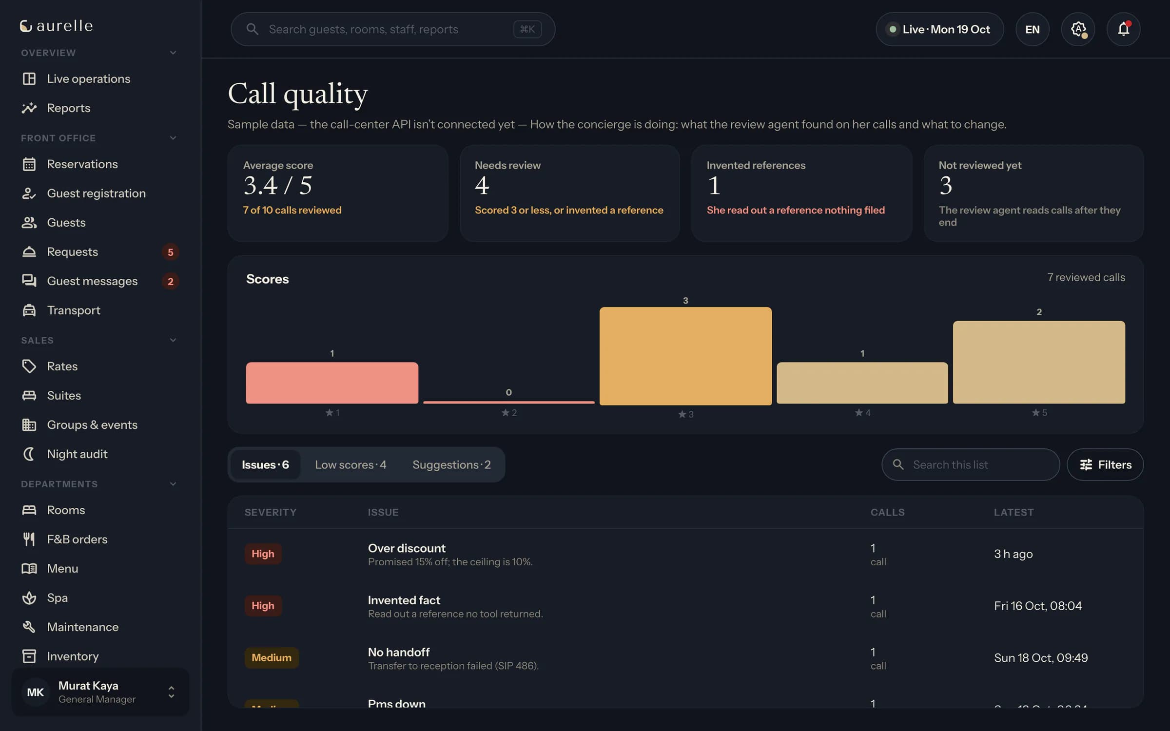Open Requests bell-service icon
This screenshot has height=731, width=1170.
tap(29, 251)
